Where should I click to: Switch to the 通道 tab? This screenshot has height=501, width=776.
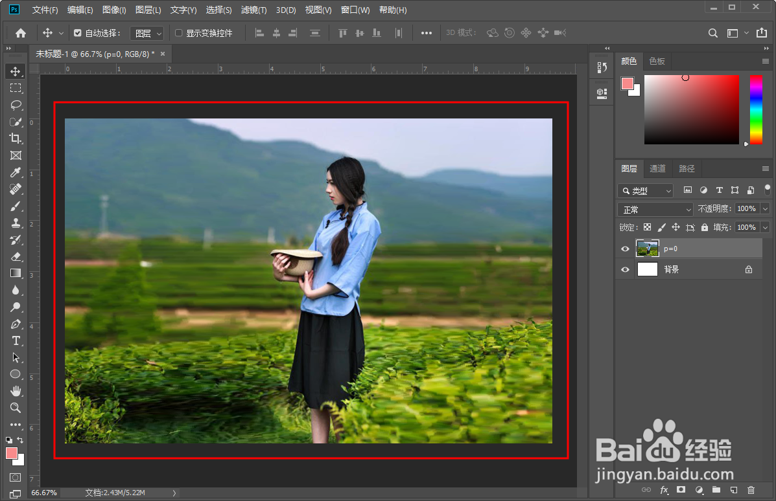coord(657,168)
